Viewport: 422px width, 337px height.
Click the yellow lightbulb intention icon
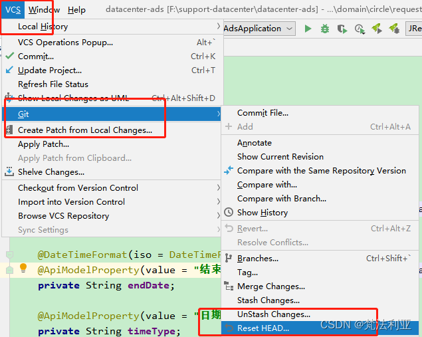pyautogui.click(x=23, y=268)
